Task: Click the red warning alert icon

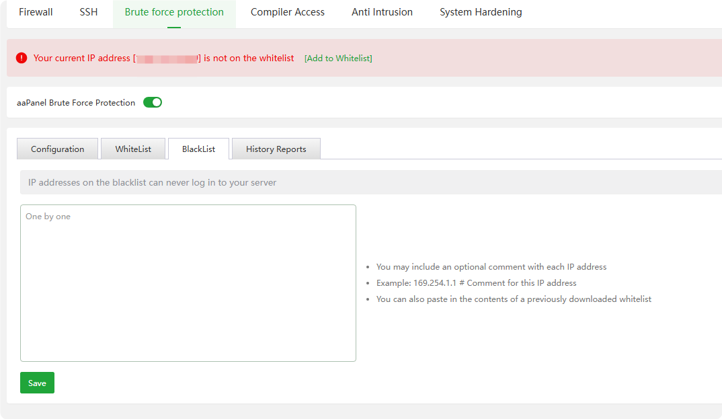Action: (22, 58)
